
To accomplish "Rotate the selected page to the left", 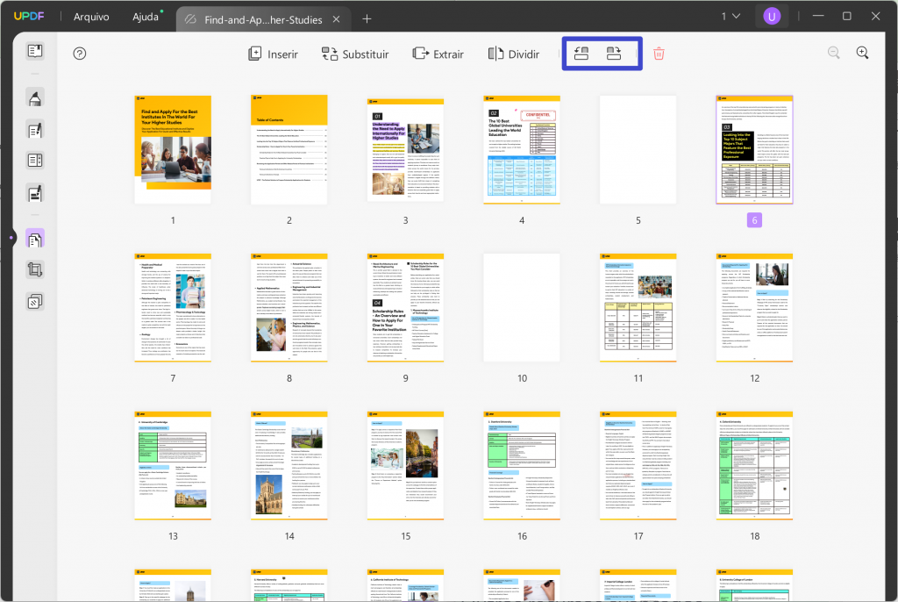I will click(581, 54).
